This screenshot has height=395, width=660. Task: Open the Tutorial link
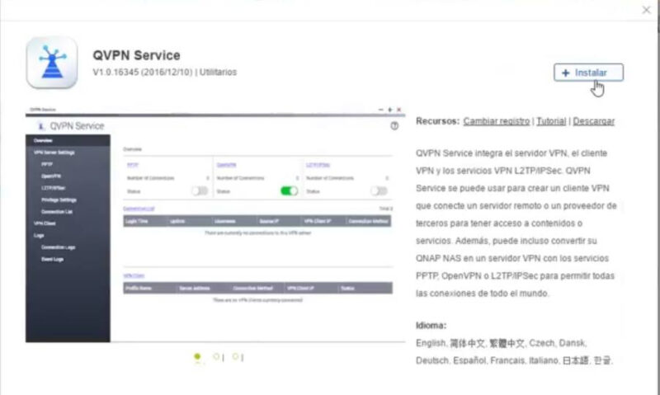pyautogui.click(x=551, y=121)
